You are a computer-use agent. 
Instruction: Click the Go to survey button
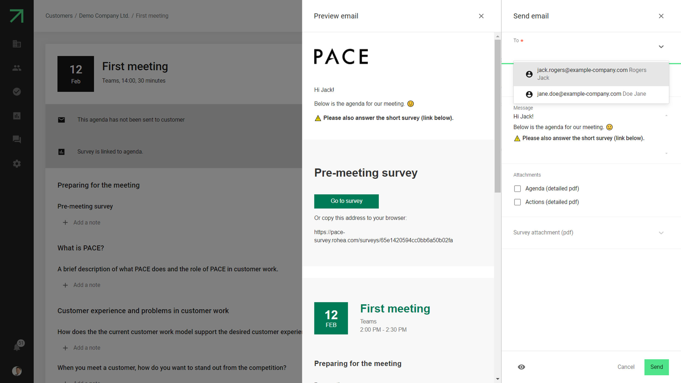tap(346, 201)
